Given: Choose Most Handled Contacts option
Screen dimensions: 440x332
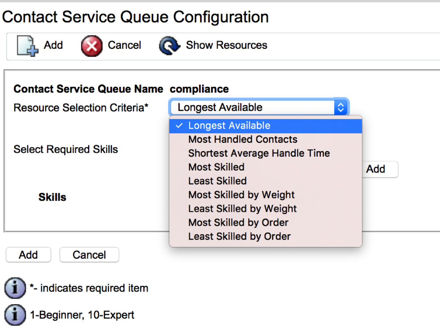Looking at the screenshot, I should [x=243, y=140].
